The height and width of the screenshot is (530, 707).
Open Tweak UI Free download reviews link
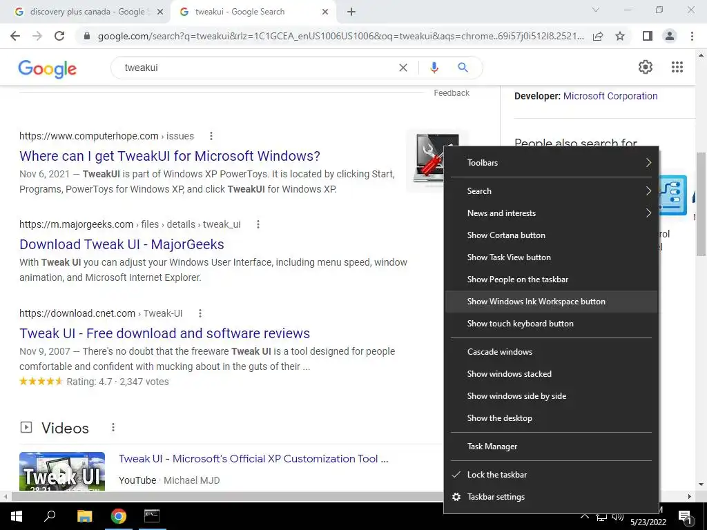tap(164, 333)
